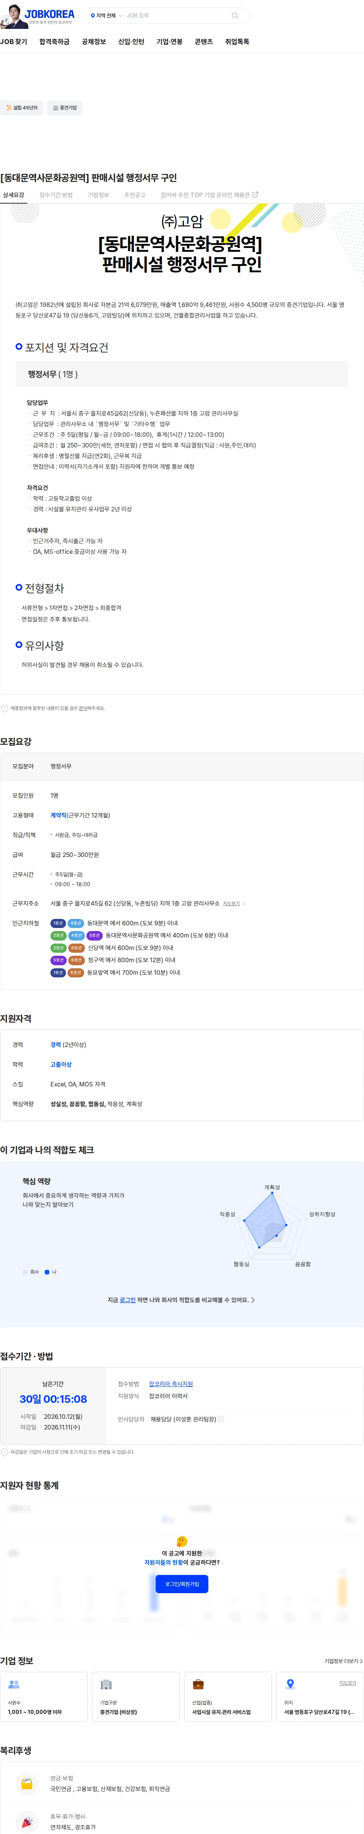Click the 5호선 badge for 청구역
The image size is (364, 1834).
pos(58,960)
